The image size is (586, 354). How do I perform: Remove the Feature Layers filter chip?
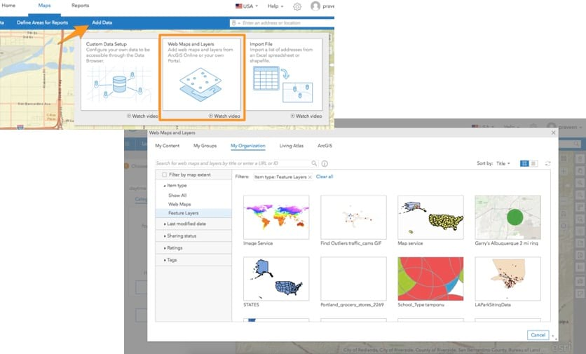[x=310, y=177]
